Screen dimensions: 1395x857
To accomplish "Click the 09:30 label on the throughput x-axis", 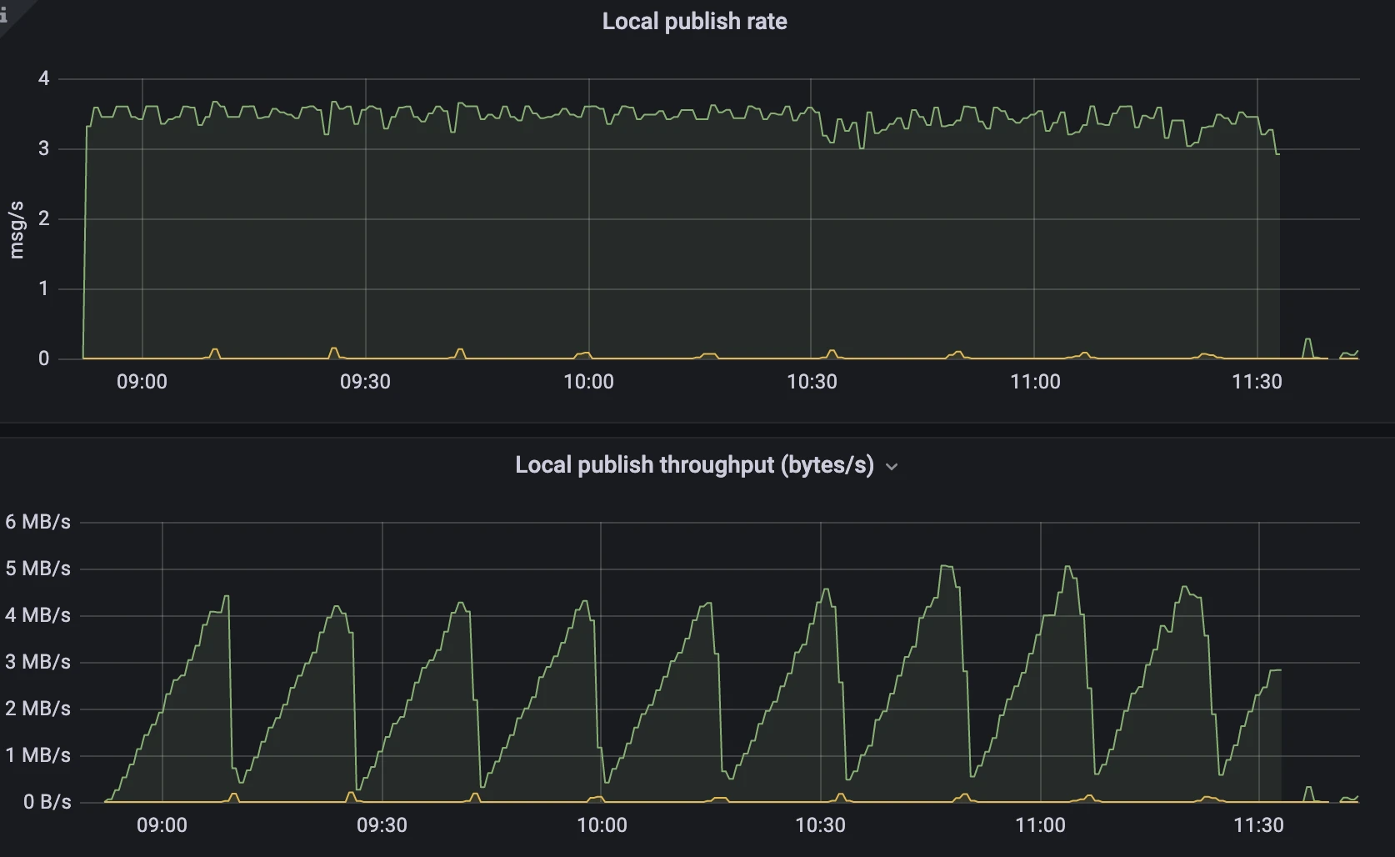I will point(382,825).
